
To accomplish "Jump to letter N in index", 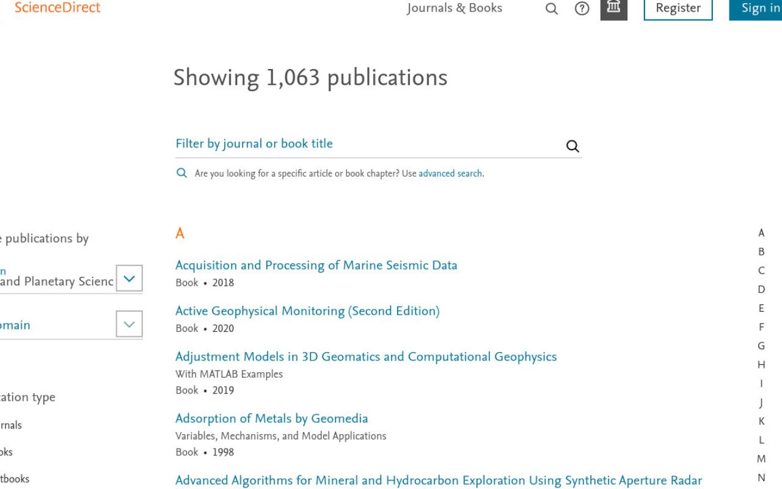I will coord(761,478).
